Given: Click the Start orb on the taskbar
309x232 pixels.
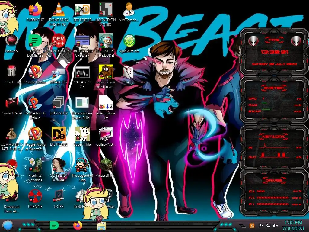Looking at the screenshot, I should 8,226.
